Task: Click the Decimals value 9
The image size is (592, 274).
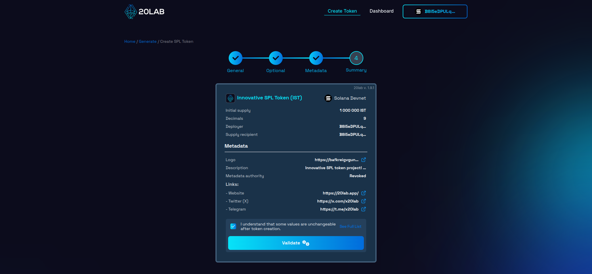Action: (x=365, y=118)
